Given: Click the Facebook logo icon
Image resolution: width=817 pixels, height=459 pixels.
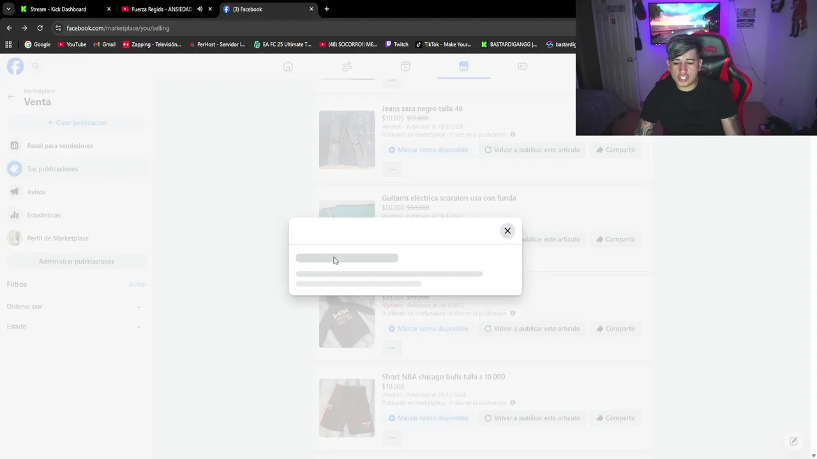Looking at the screenshot, I should (15, 66).
